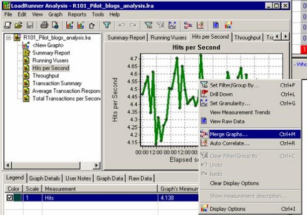Click the Save floppy disk icon
307x215 pixels.
coord(30,25)
